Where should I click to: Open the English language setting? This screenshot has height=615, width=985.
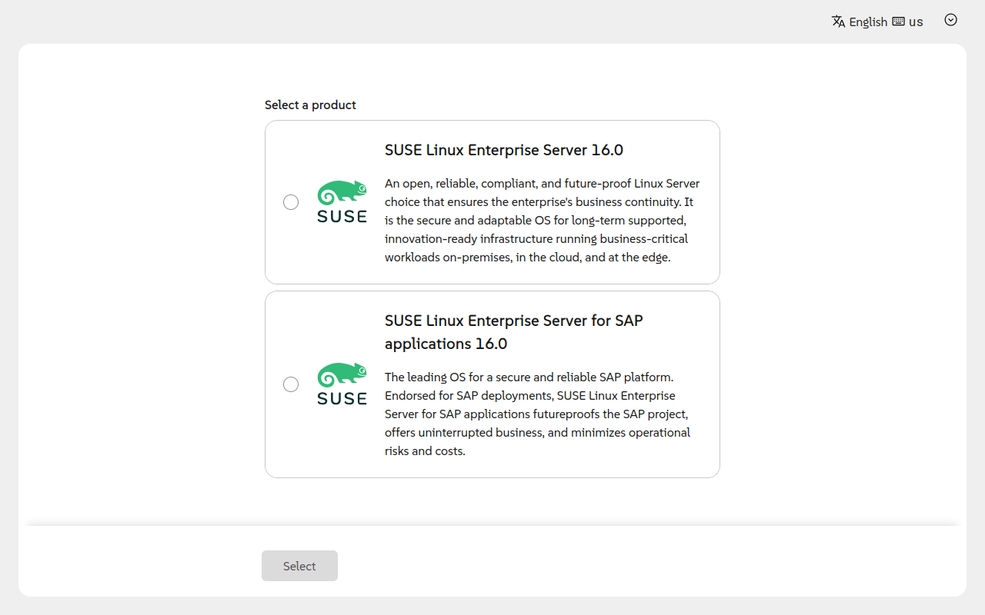click(868, 22)
